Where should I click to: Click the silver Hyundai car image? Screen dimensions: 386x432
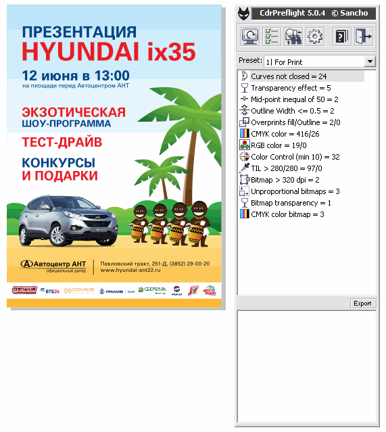point(68,221)
